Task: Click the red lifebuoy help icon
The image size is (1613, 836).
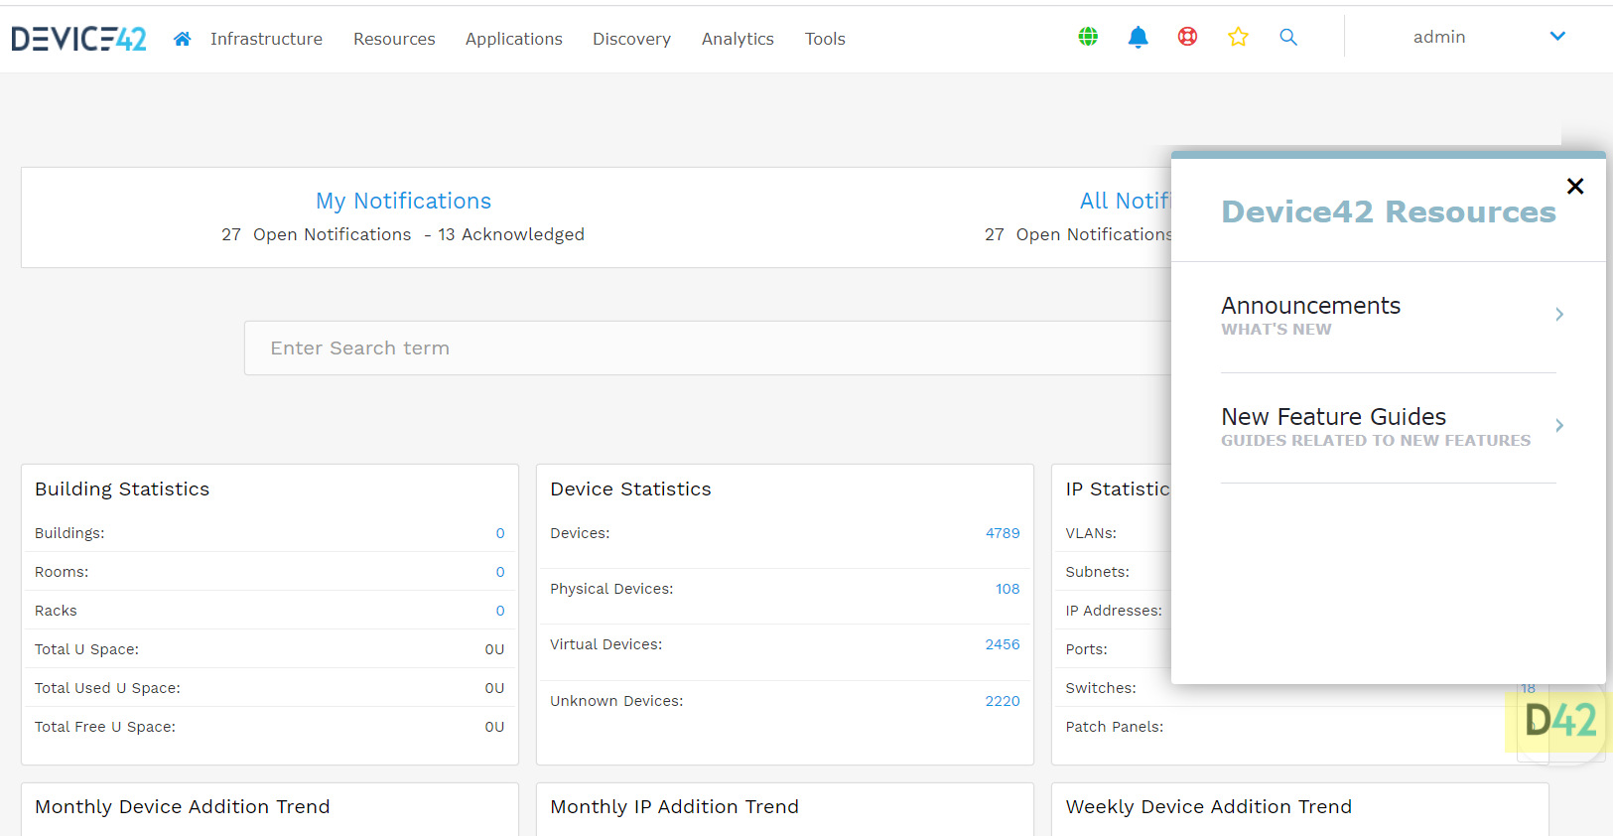Action: click(1187, 37)
